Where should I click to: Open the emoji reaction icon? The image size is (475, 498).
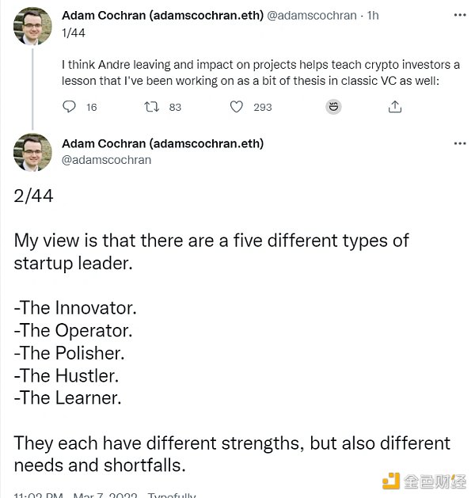click(313, 107)
